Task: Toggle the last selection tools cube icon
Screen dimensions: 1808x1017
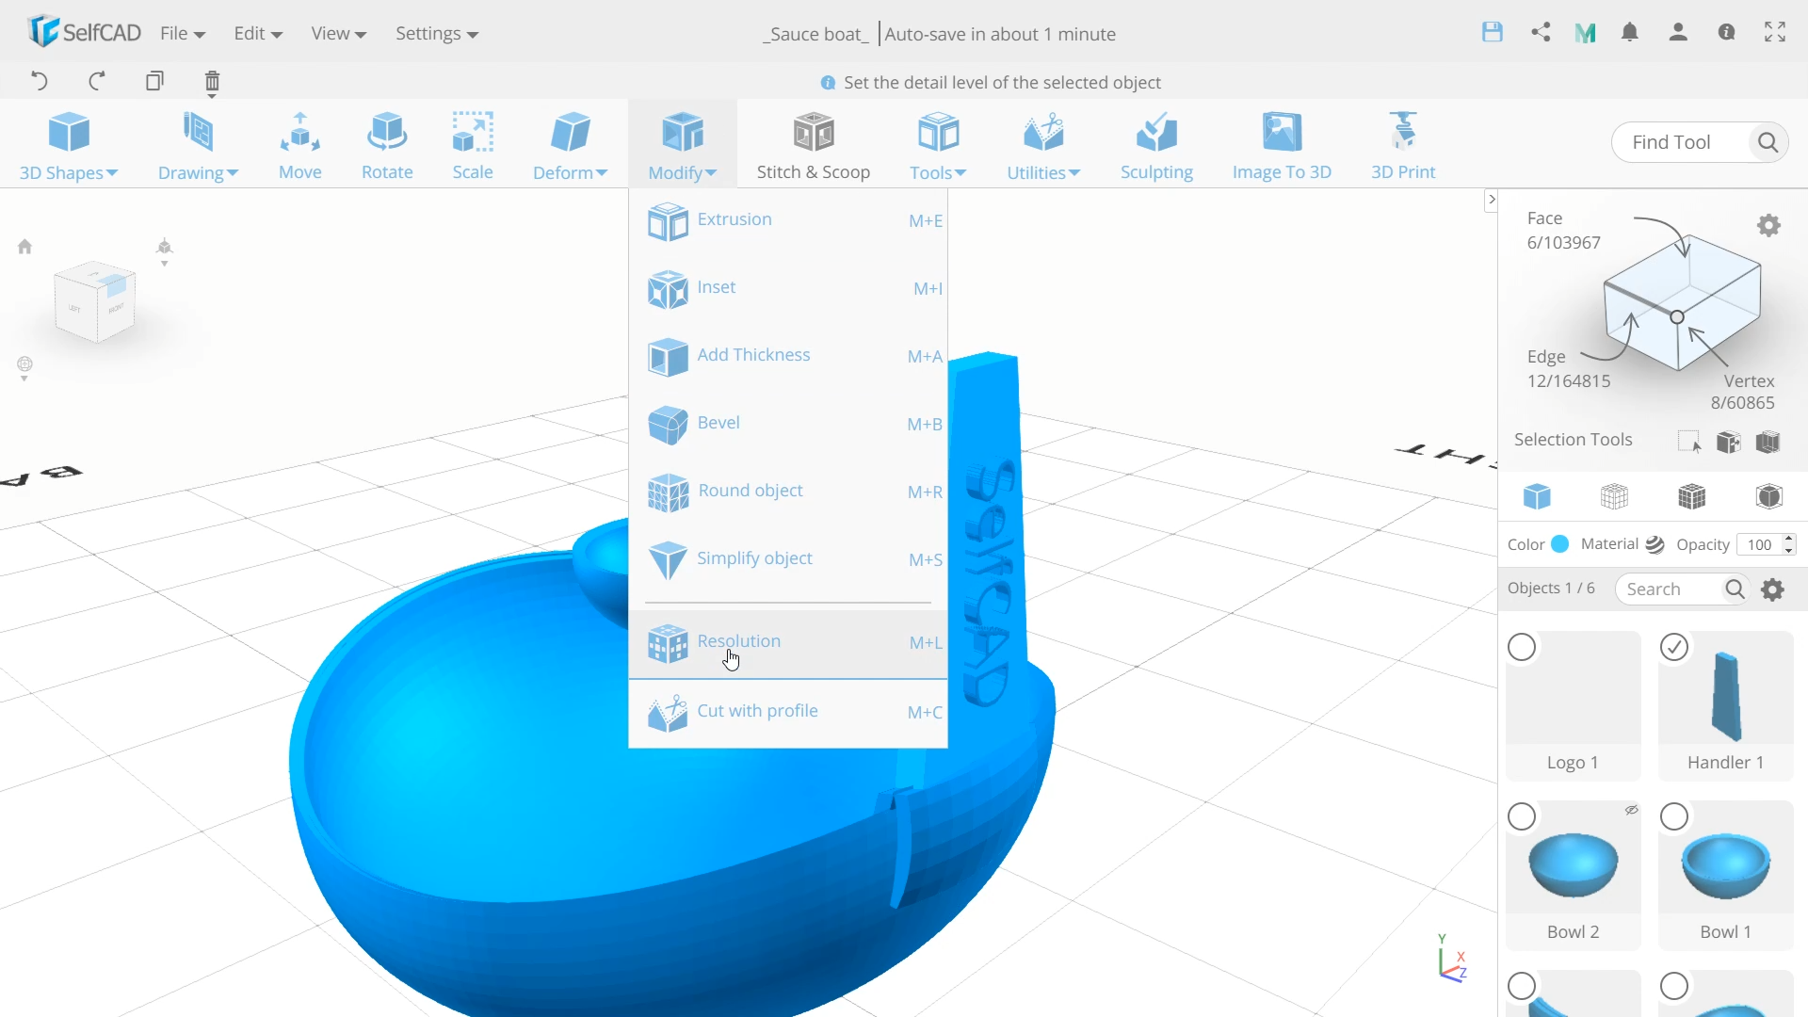Action: [x=1768, y=442]
